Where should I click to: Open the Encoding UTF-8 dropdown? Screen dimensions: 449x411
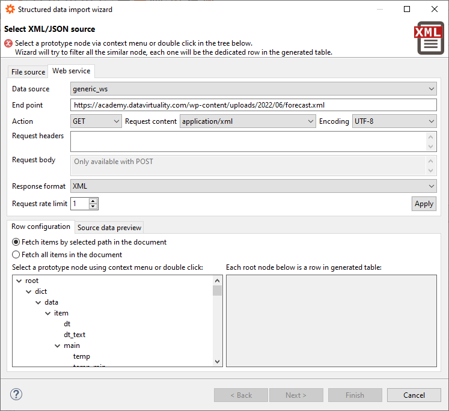tap(394, 121)
